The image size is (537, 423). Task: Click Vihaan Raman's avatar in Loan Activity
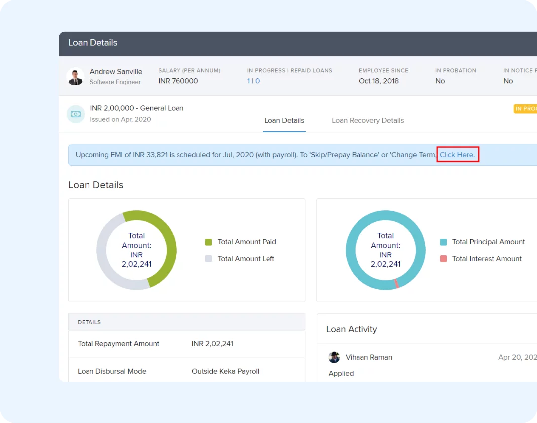click(x=334, y=357)
